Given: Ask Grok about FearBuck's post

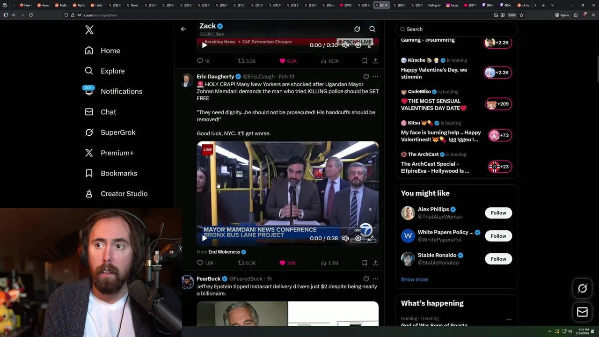Looking at the screenshot, I should (x=366, y=279).
